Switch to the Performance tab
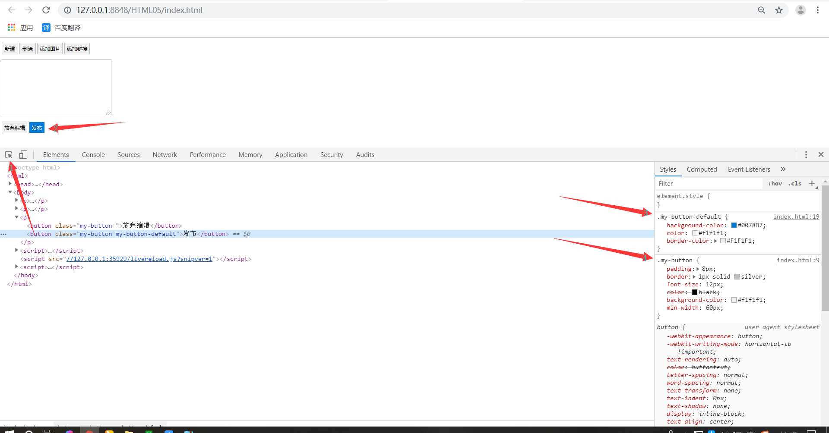This screenshot has height=433, width=829. click(208, 155)
